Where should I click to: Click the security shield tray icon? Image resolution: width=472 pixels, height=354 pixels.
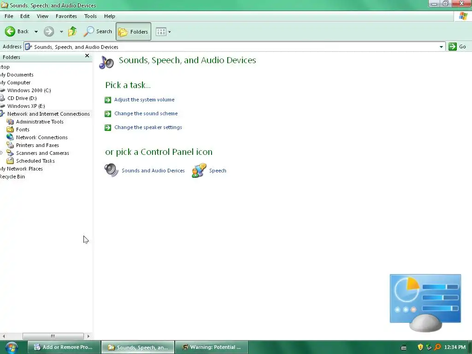(420, 347)
